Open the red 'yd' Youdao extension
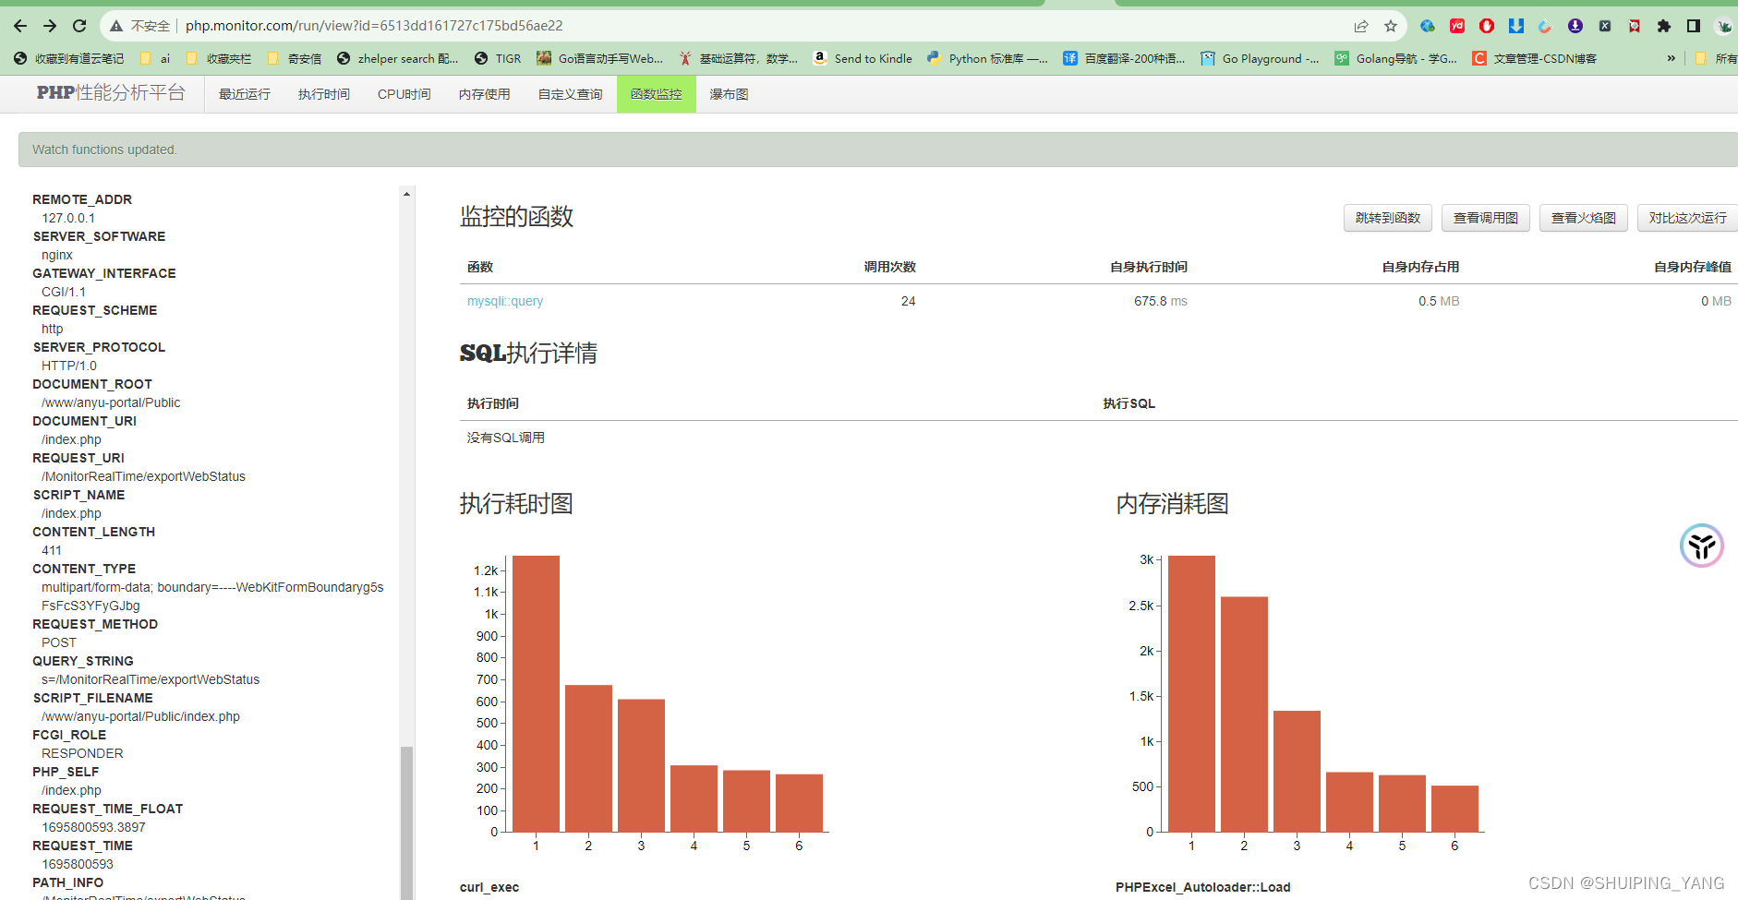This screenshot has height=900, width=1738. click(x=1457, y=26)
